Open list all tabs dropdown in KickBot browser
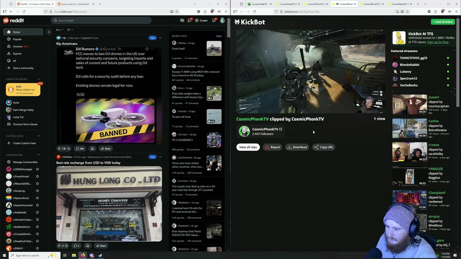This screenshot has height=259, width=461. pyautogui.click(x=426, y=4)
